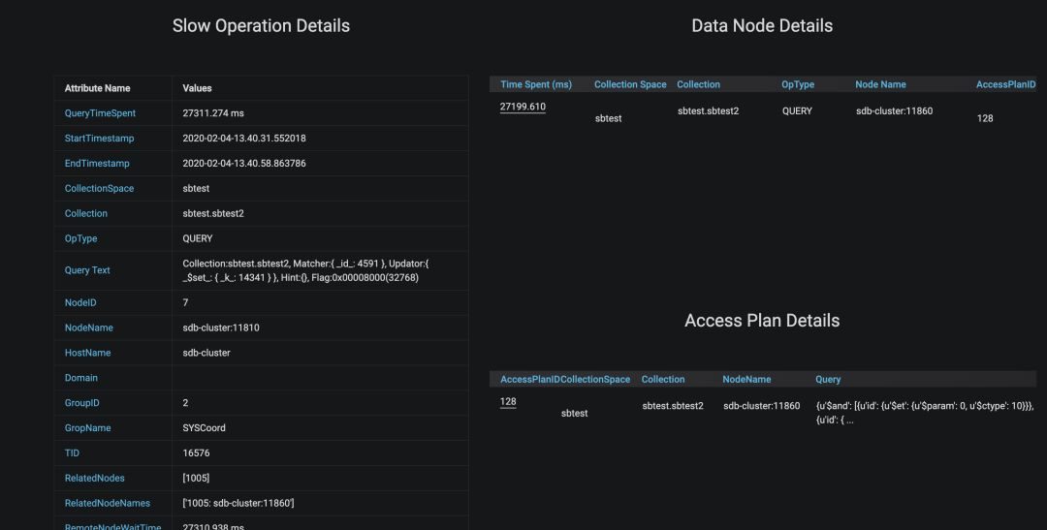
Task: Sort Access Plan table by NodeName column
Action: click(746, 380)
